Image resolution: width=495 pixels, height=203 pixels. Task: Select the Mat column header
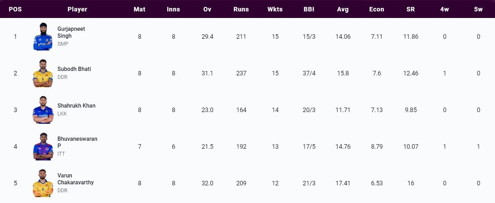[x=139, y=9]
